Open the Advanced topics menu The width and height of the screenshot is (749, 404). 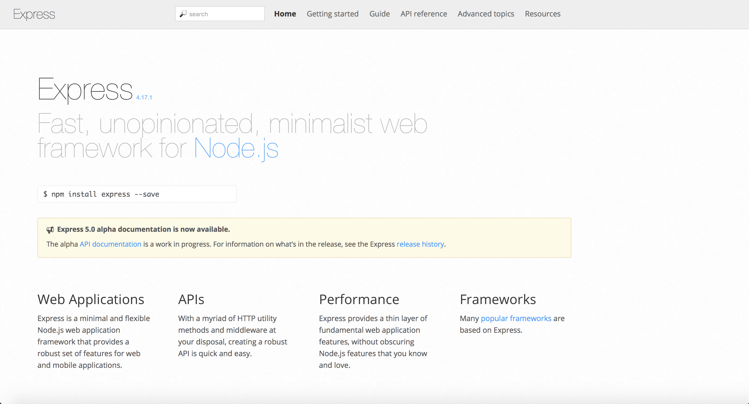tap(486, 14)
